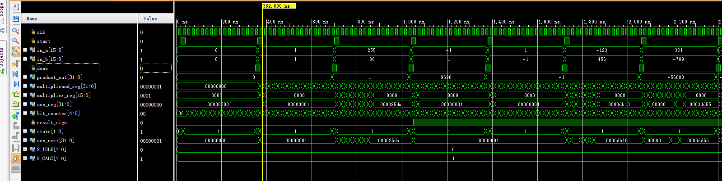Click the Go to Cursor icon
This screenshot has height=181, width=722.
click(16, 63)
